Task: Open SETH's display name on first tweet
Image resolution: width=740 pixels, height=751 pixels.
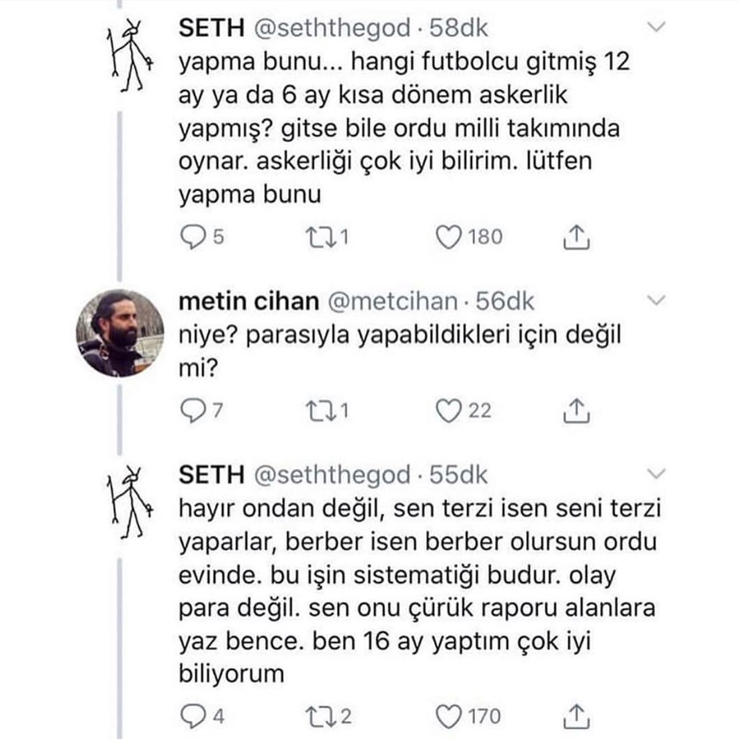Action: 212,28
